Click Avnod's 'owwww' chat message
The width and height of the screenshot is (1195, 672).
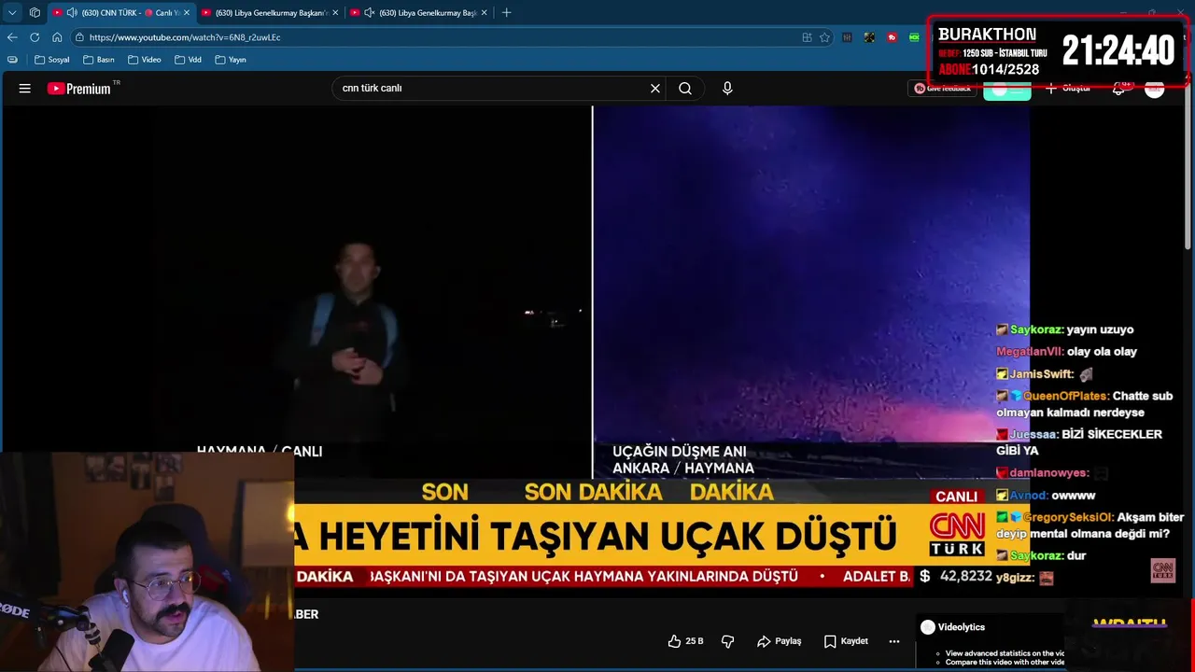click(x=1074, y=496)
